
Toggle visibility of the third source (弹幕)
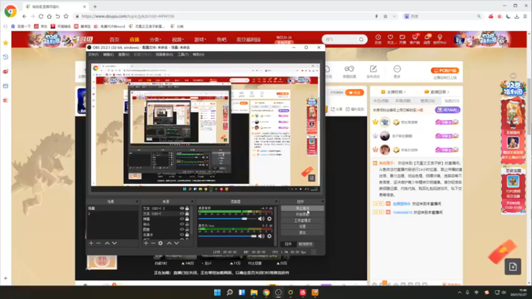[182, 219]
